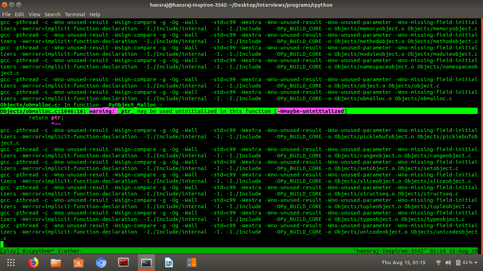483x271 pixels.
Task: Click the Objects/typeobject.c filename
Action: pos(433,219)
